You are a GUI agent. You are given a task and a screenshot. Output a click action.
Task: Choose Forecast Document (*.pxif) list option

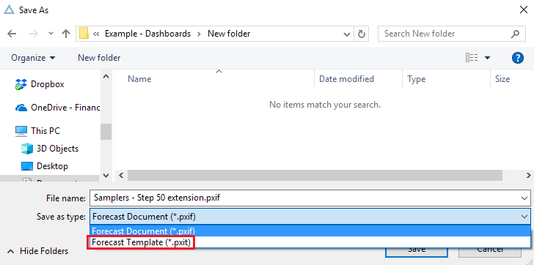310,231
